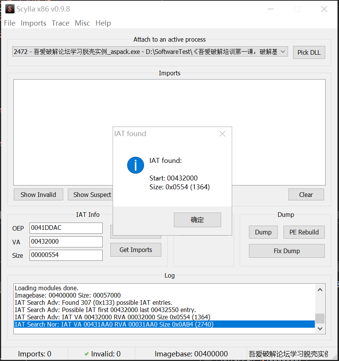
Task: Click the blue info icon in dialog
Action: (136, 165)
